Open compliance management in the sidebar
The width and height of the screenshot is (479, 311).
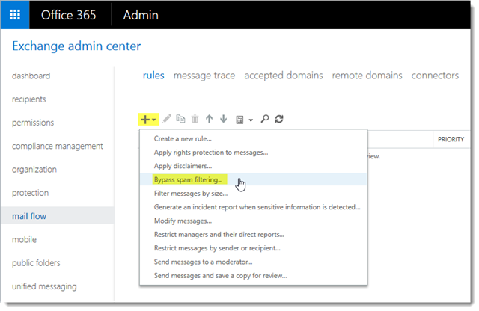[57, 147]
